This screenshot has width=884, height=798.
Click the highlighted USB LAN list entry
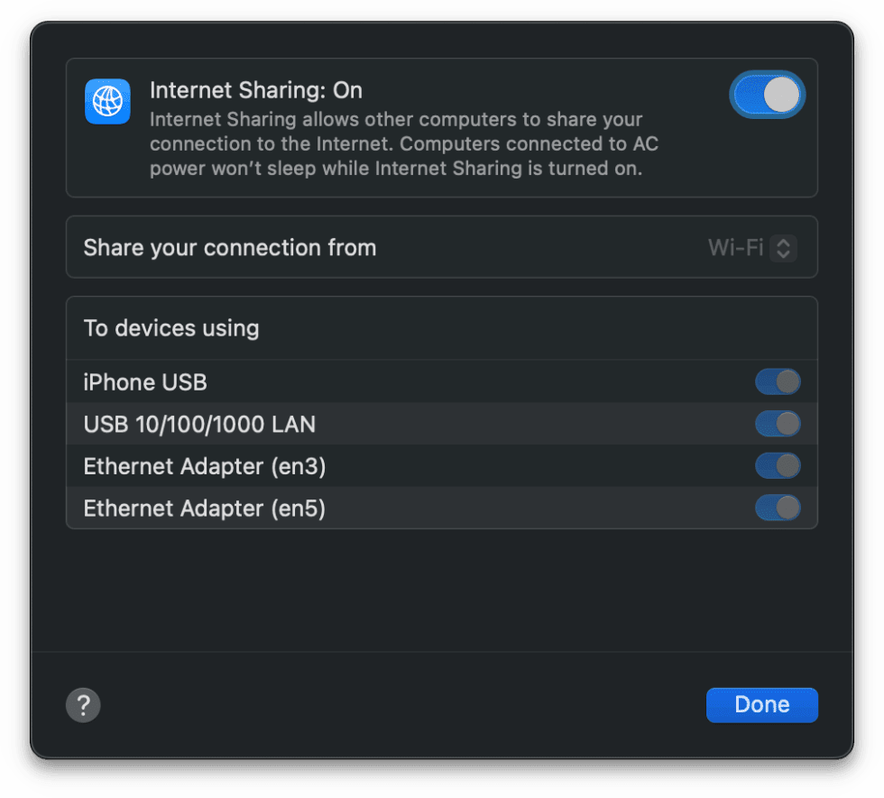(x=361, y=423)
